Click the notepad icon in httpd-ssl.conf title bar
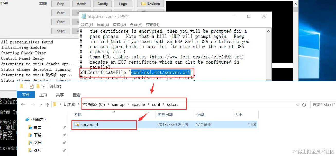 84,16
